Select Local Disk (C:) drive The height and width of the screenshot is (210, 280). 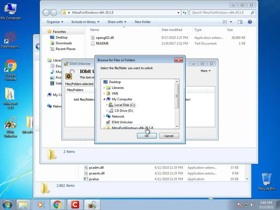(x=125, y=105)
